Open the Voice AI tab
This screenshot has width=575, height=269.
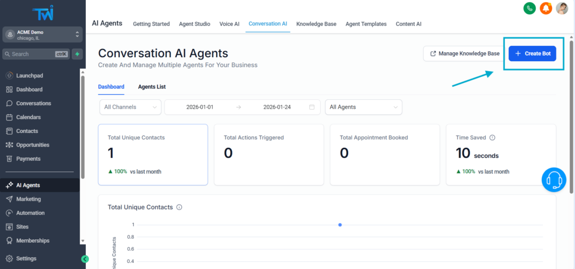(229, 24)
